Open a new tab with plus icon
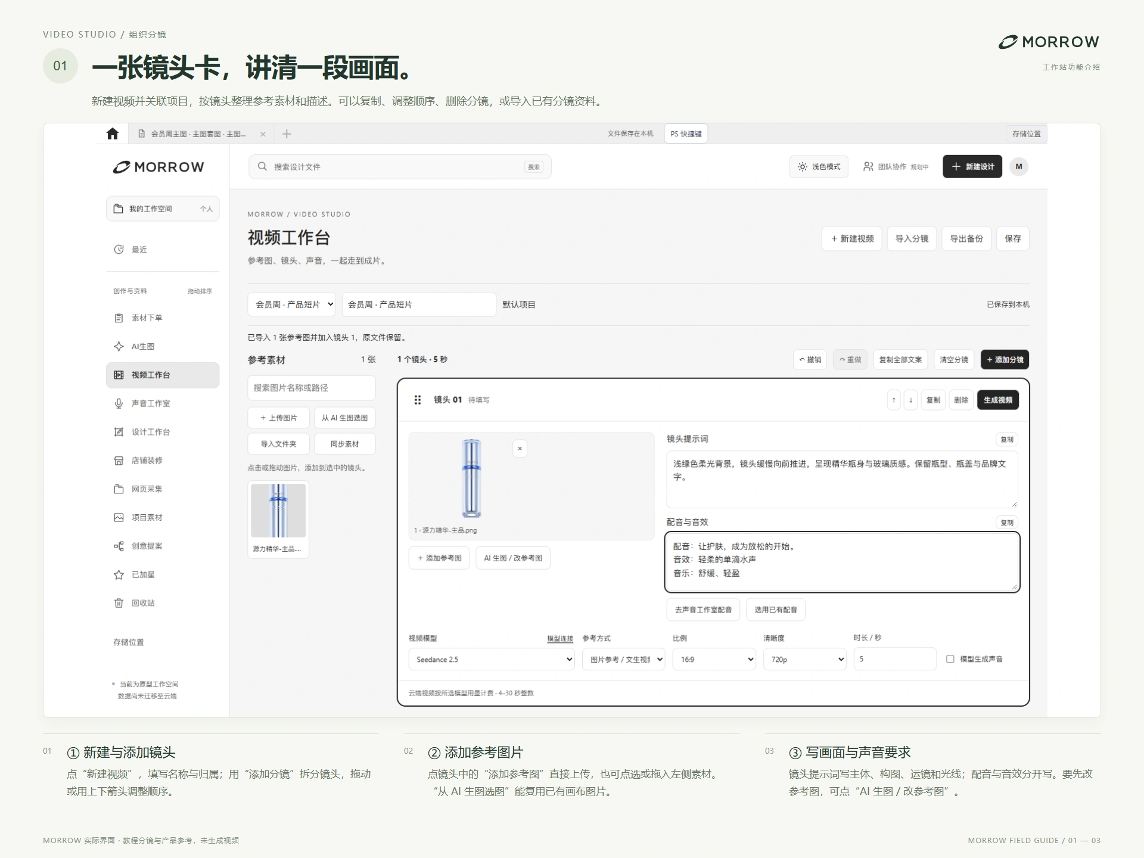This screenshot has width=1144, height=858. (287, 134)
